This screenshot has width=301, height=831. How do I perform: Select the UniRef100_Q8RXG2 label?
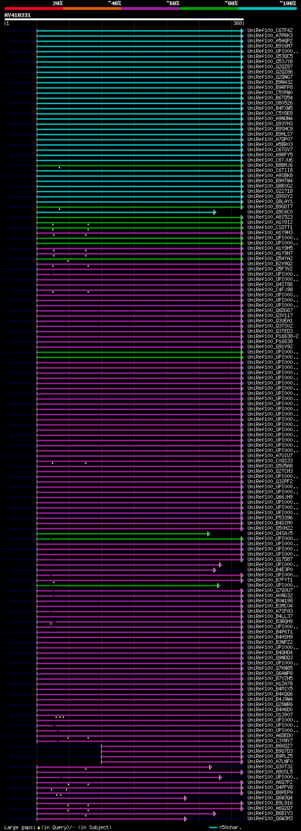(x=270, y=186)
